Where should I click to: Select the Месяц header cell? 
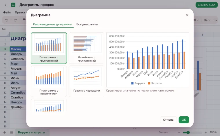[18, 49]
